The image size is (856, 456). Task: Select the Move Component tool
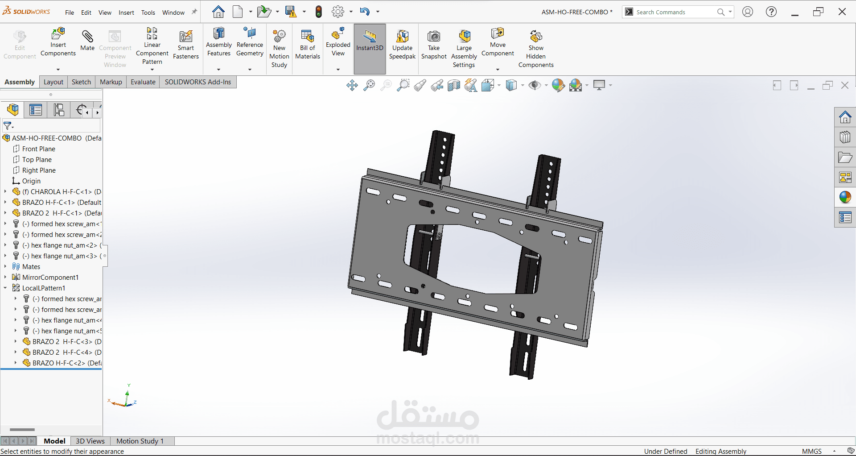498,42
